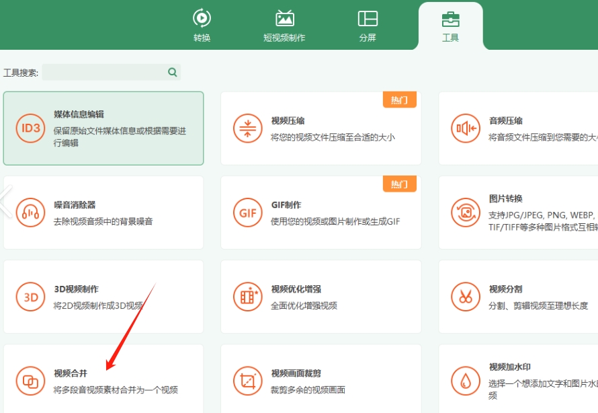
Task: Launch the 视频压缩 tool title
Action: coord(288,120)
